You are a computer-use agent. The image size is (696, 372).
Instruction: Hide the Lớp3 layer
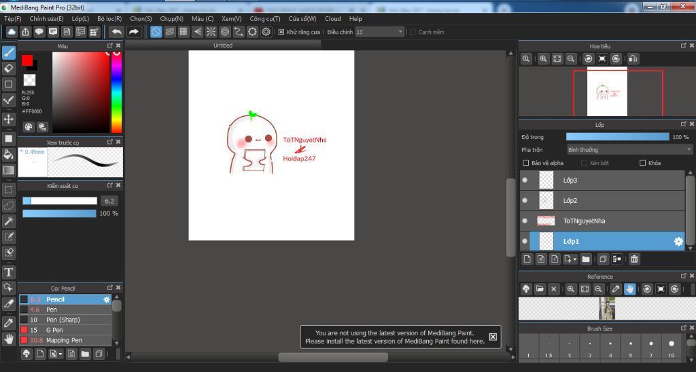point(525,180)
